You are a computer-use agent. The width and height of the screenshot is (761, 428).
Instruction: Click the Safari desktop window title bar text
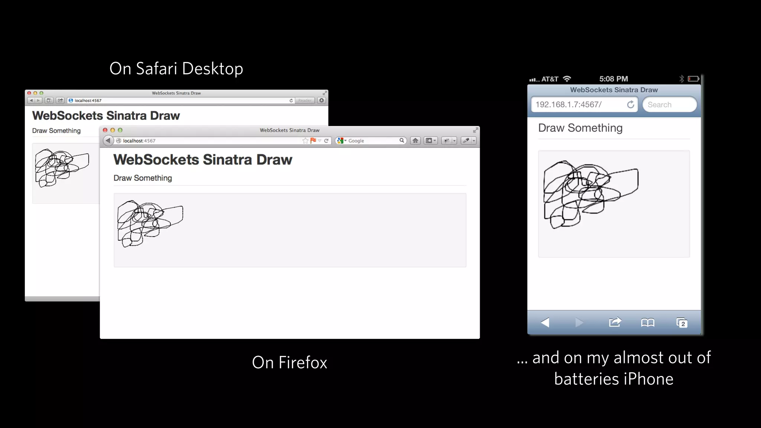[x=176, y=93]
